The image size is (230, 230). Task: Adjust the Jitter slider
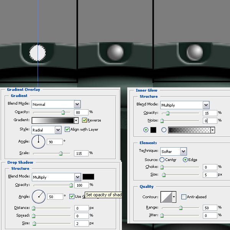pos(162,215)
